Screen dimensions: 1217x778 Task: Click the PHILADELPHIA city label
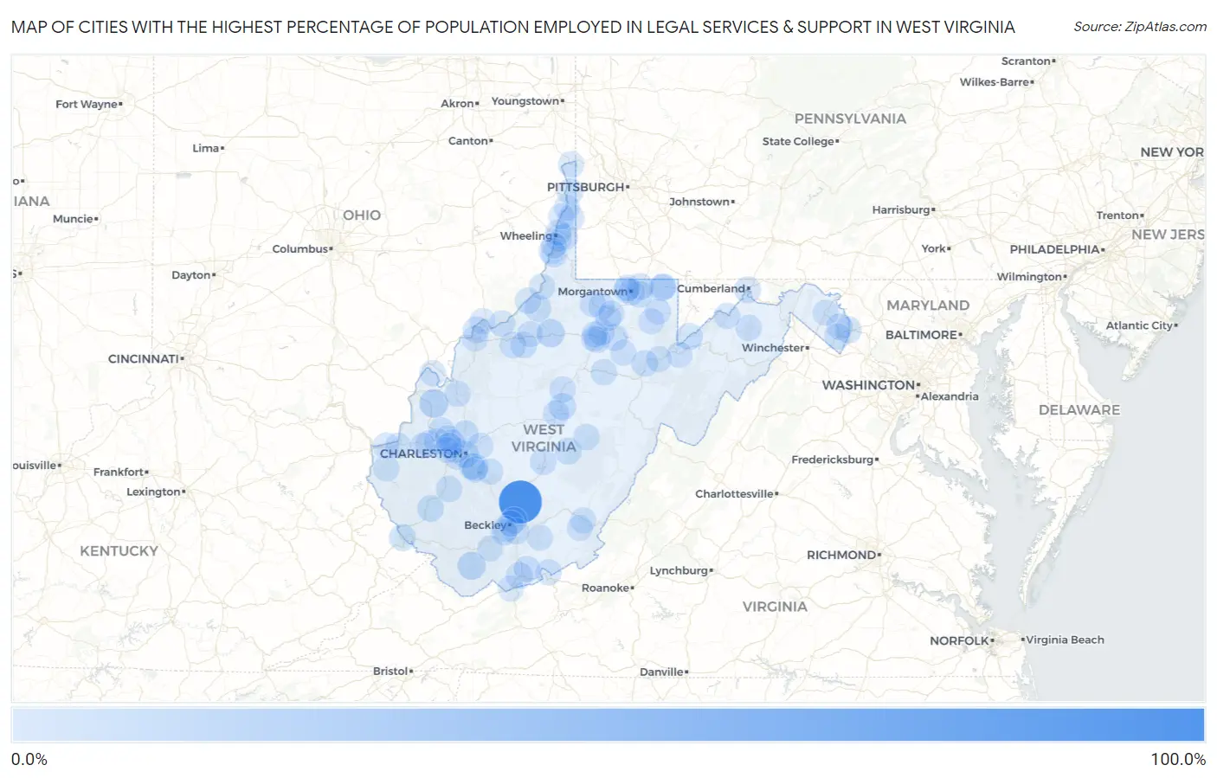1054,249
